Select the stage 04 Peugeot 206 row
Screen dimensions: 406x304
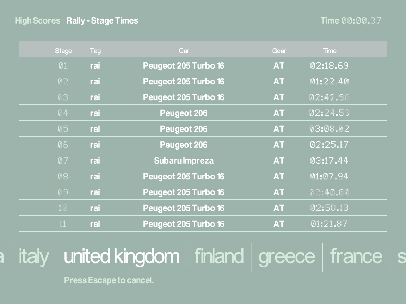pyautogui.click(x=184, y=113)
